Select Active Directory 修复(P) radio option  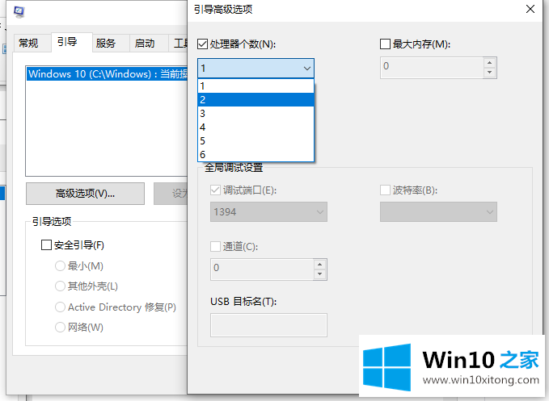coord(60,307)
